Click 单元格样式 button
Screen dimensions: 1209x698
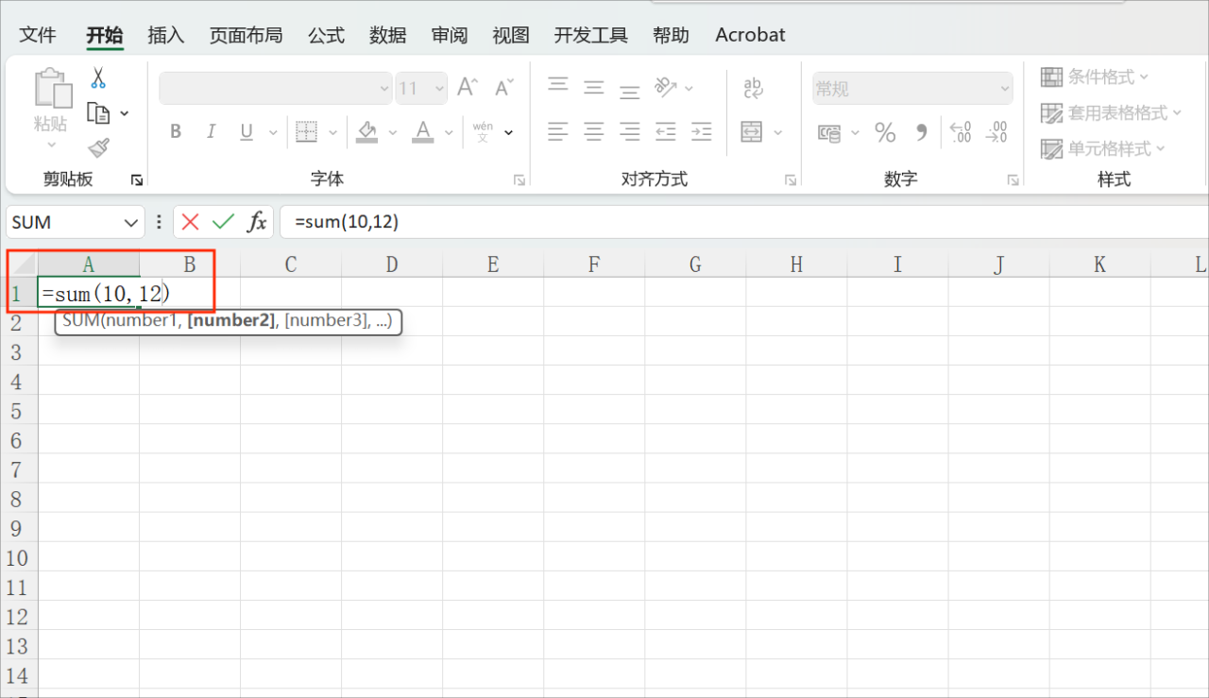click(1103, 149)
